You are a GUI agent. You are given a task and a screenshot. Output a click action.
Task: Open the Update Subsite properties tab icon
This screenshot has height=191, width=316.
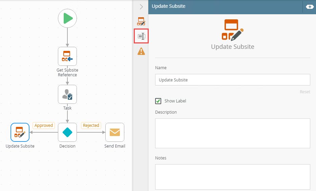coord(141,21)
